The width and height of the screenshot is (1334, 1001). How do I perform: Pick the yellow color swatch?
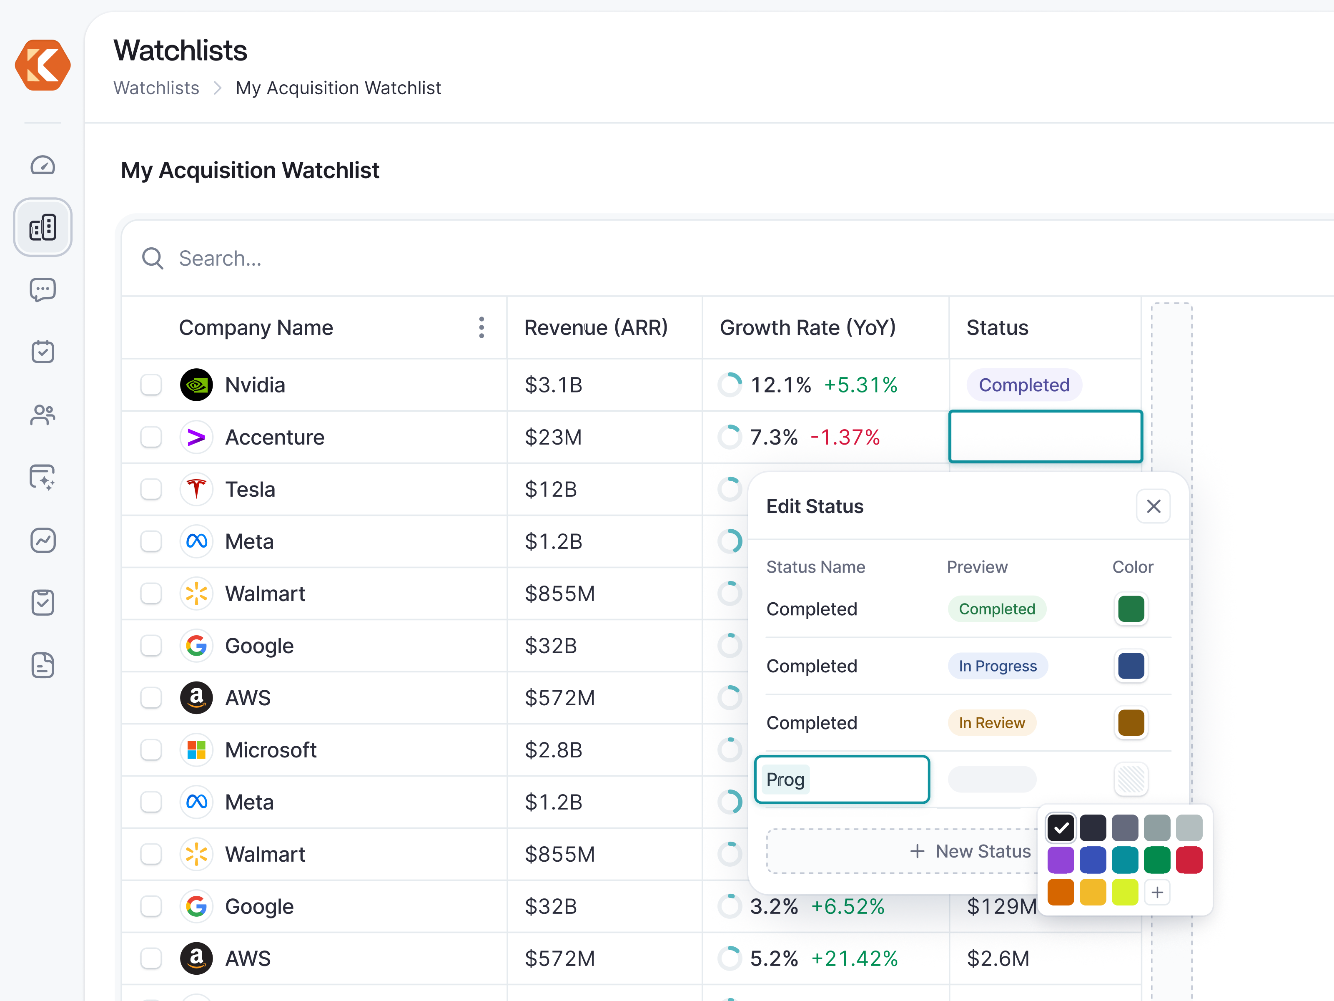tap(1093, 893)
